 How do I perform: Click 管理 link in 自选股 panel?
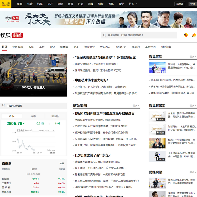point(62,163)
